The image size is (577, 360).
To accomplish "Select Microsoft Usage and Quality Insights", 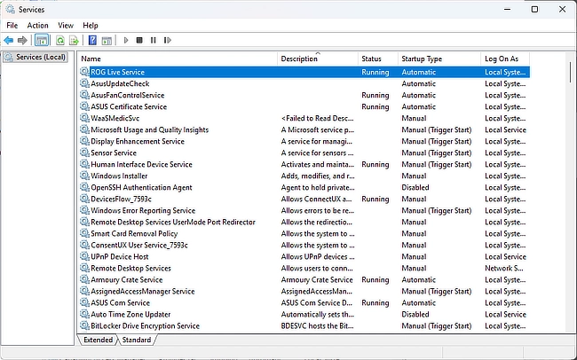I will pos(149,129).
